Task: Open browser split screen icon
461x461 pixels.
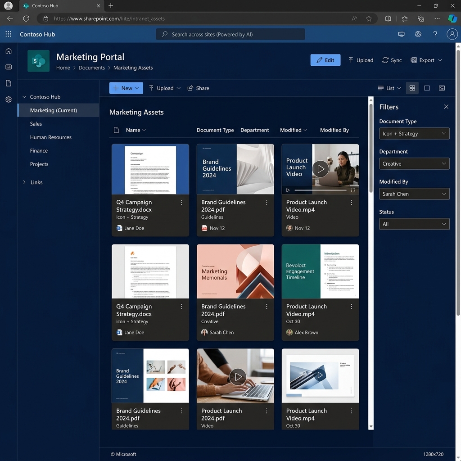Action: [388, 18]
